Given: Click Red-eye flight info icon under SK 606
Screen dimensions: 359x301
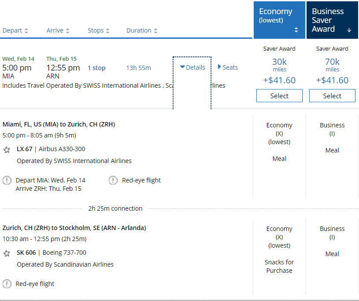Looking at the screenshot, I should [7, 284].
